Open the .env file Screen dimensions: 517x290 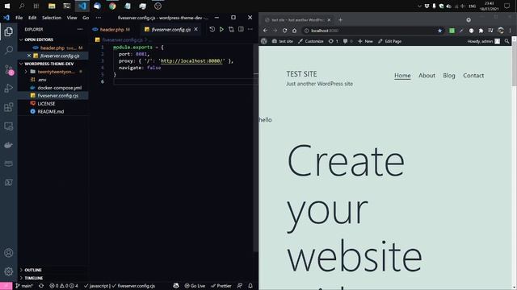coord(41,80)
